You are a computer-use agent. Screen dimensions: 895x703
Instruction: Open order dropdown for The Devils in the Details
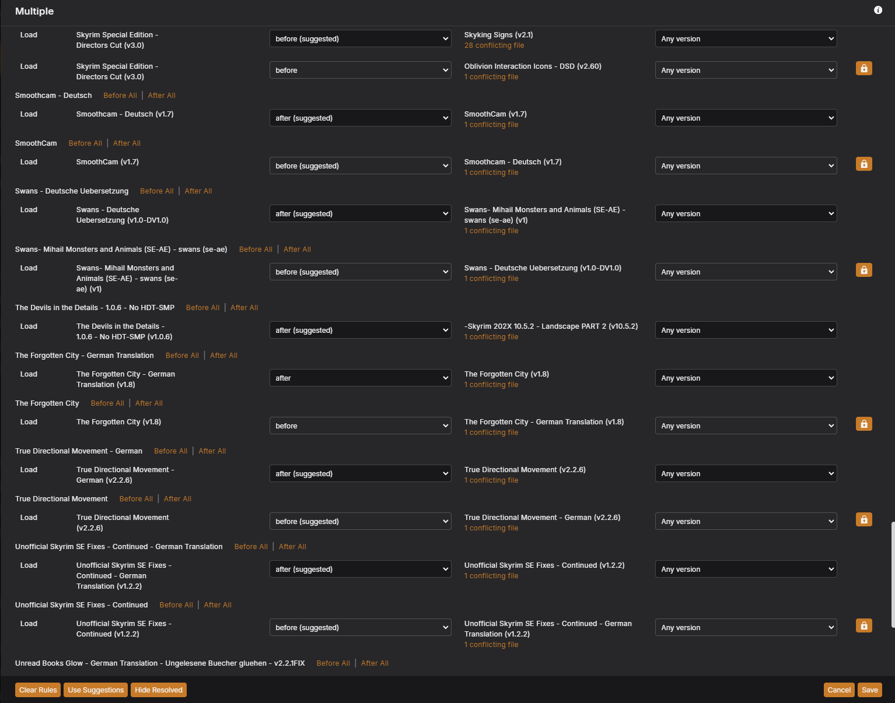click(x=360, y=331)
